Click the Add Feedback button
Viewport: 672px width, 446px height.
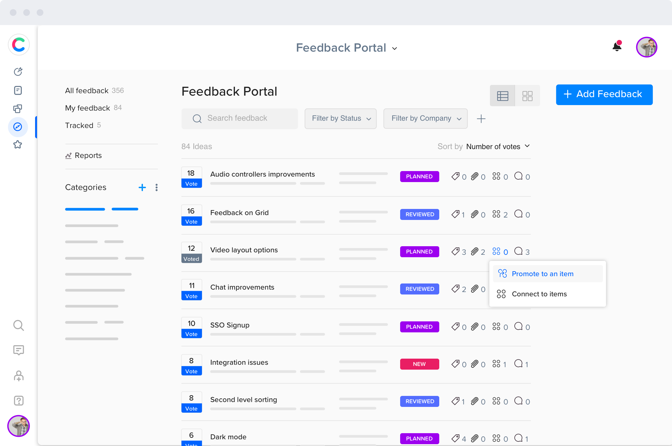tap(604, 94)
